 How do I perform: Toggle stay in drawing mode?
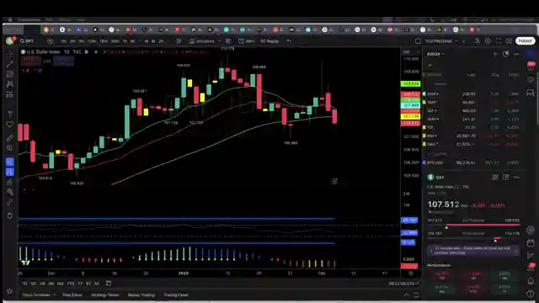tap(9, 172)
